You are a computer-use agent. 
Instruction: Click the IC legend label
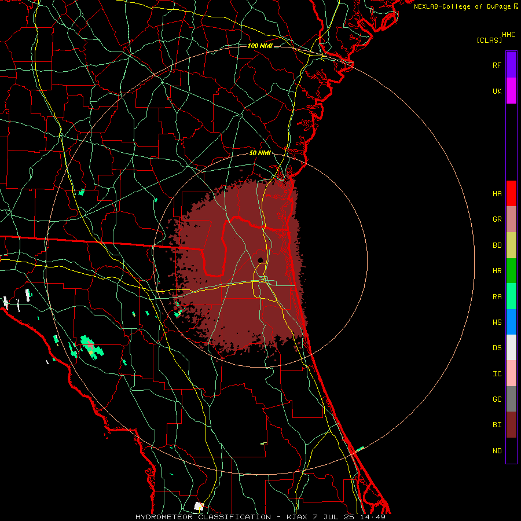coord(497,374)
